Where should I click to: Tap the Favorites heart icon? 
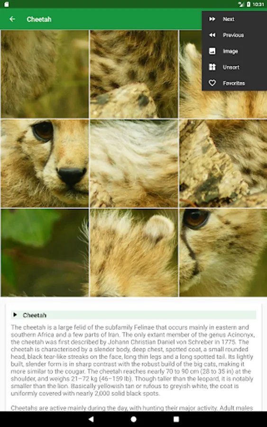click(212, 83)
